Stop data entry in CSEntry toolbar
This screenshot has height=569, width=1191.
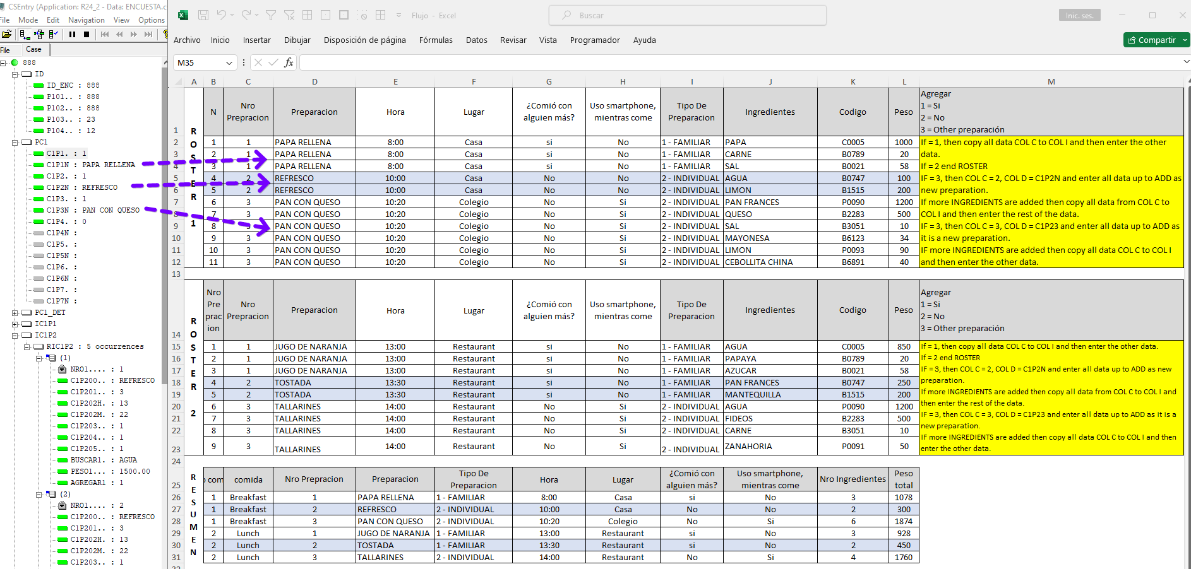point(87,34)
